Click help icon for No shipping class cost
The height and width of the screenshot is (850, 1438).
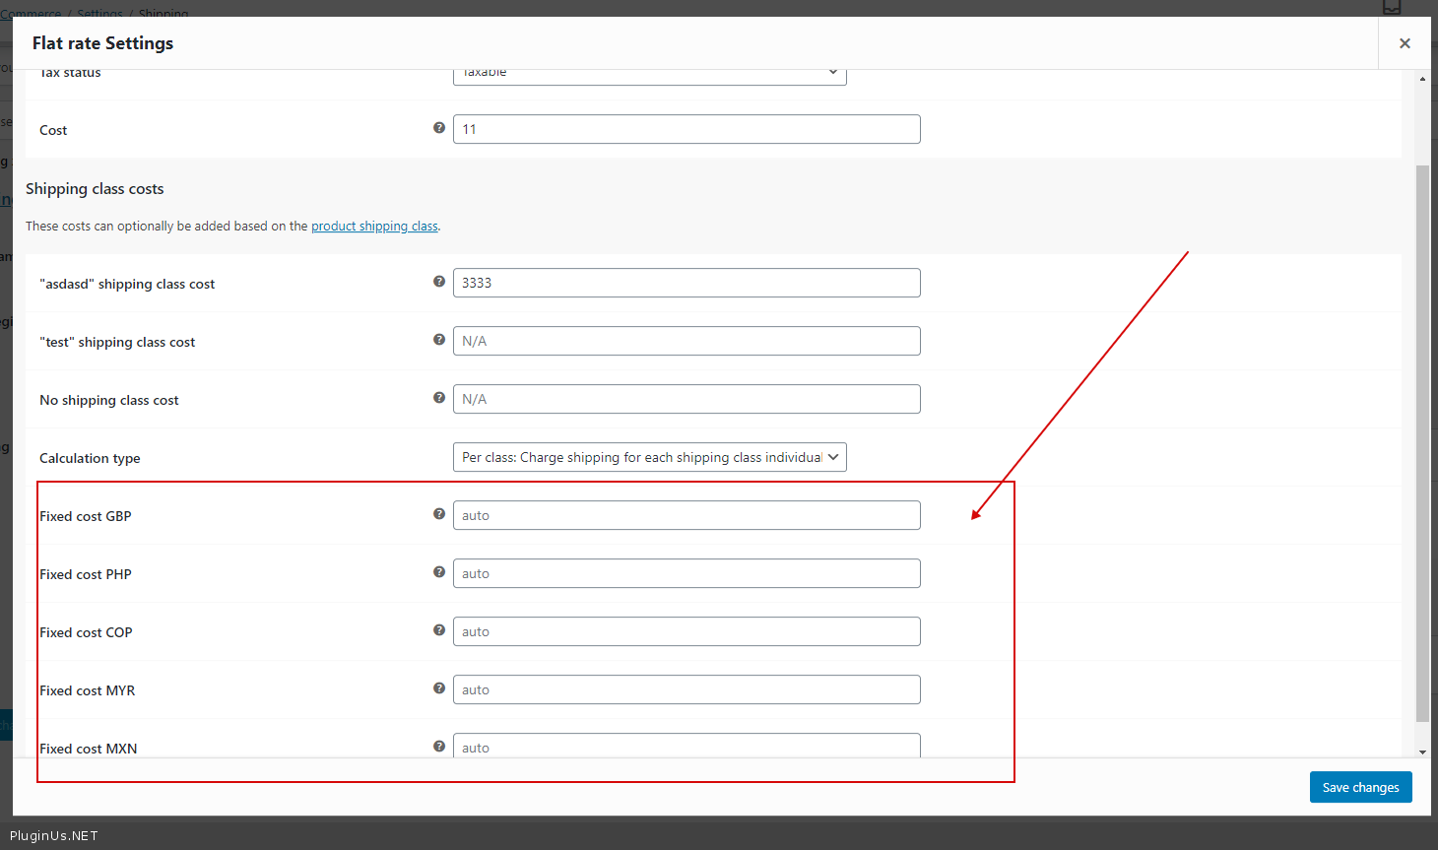tap(439, 398)
